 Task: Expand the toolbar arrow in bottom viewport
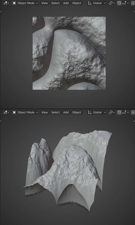click(1, 121)
